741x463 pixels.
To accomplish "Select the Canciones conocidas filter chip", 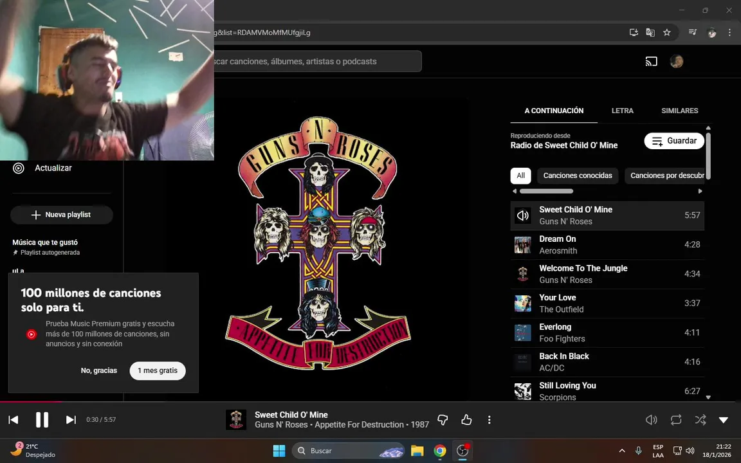I will tap(578, 176).
